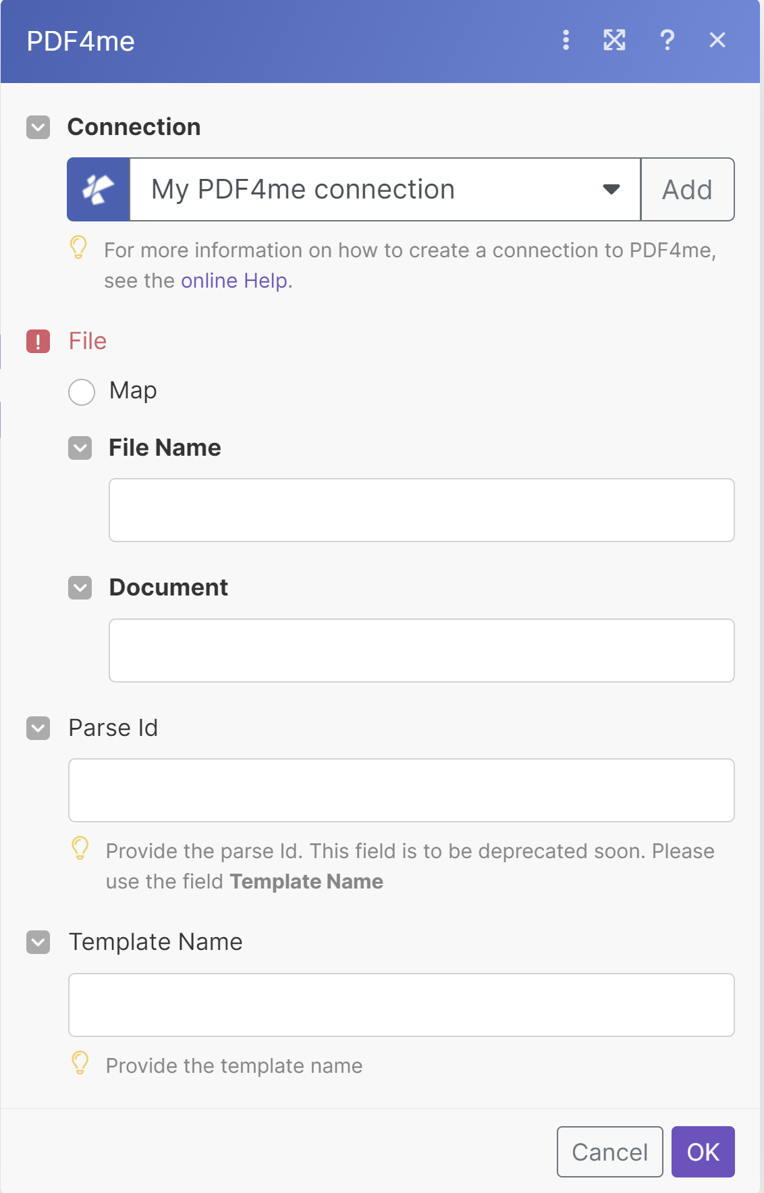Click the red File error icon

click(38, 342)
